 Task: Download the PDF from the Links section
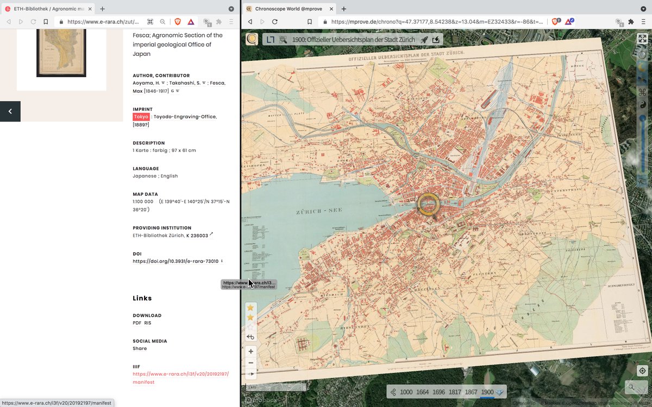pos(137,323)
